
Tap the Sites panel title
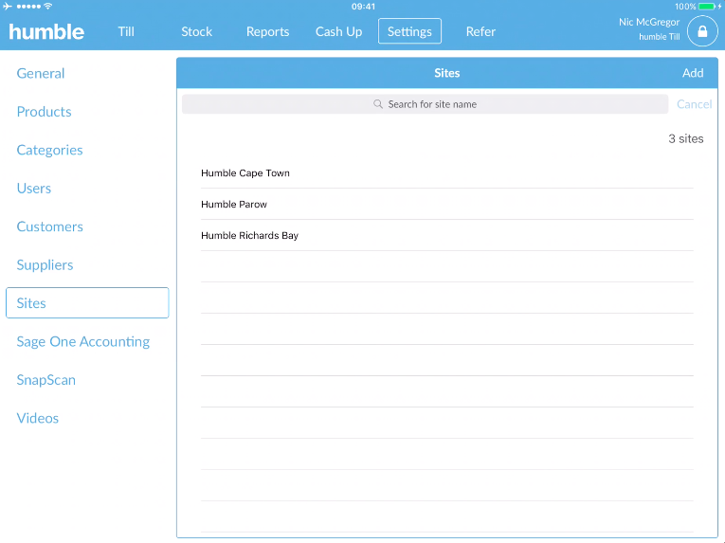(446, 73)
